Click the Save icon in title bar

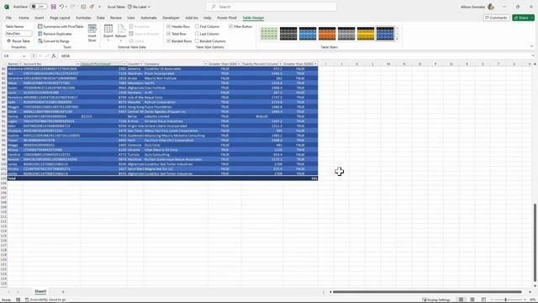54,7
